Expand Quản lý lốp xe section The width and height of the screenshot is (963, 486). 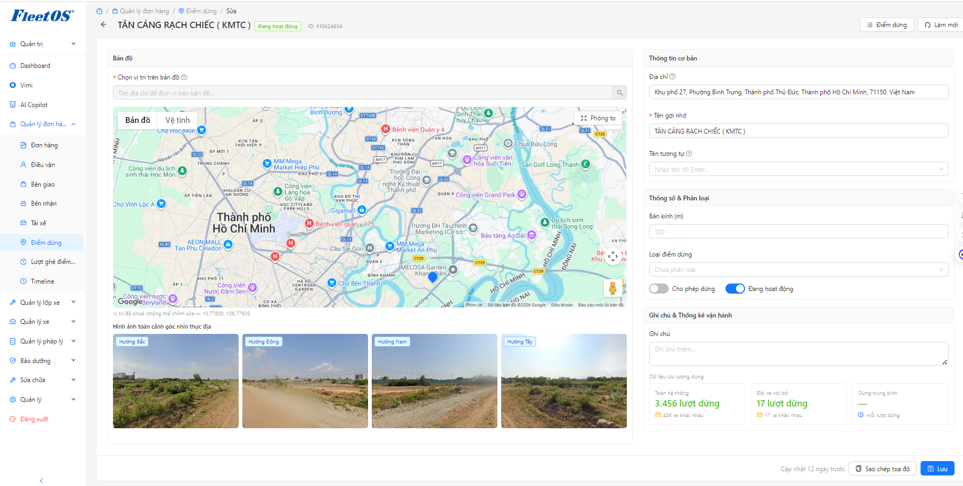pyautogui.click(x=42, y=303)
